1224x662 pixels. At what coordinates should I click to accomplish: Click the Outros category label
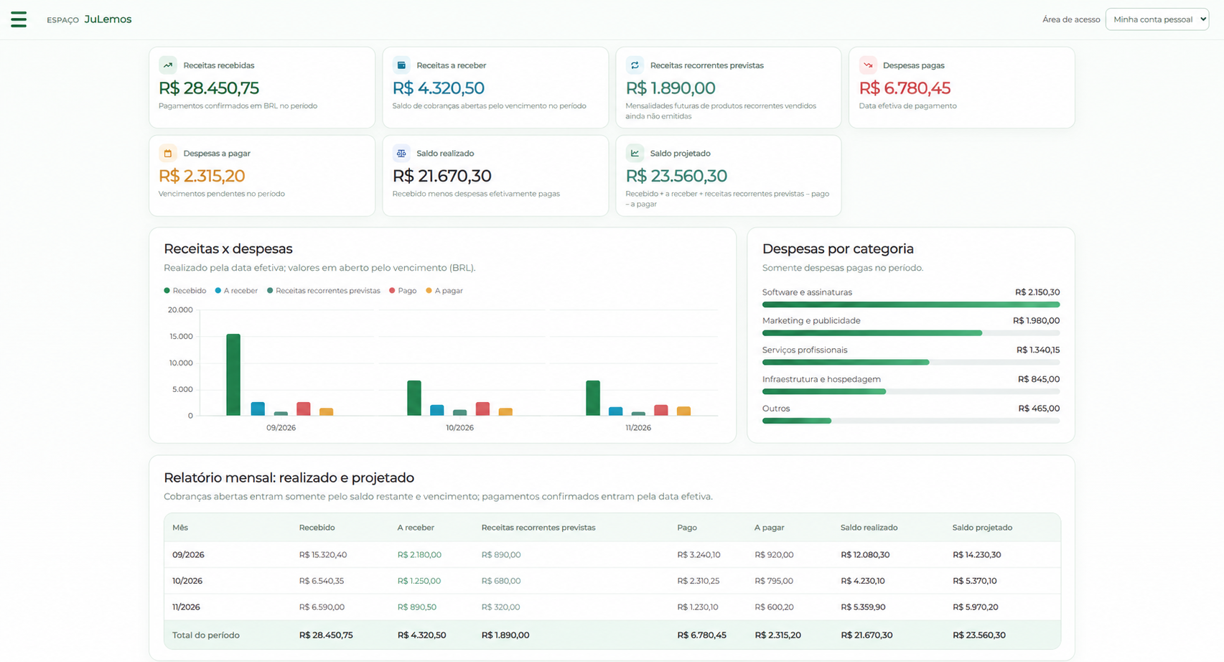(776, 409)
